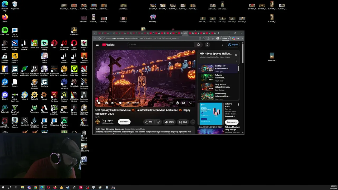The image size is (338, 190).
Task: Open Mix playlist options menu
Action: [236, 61]
